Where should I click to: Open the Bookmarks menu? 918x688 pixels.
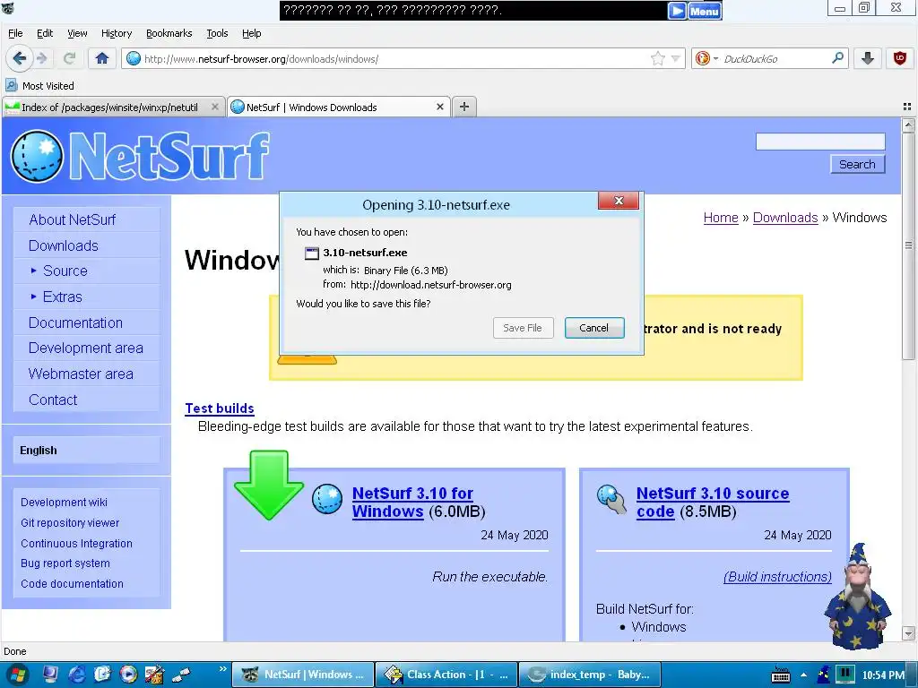click(169, 33)
